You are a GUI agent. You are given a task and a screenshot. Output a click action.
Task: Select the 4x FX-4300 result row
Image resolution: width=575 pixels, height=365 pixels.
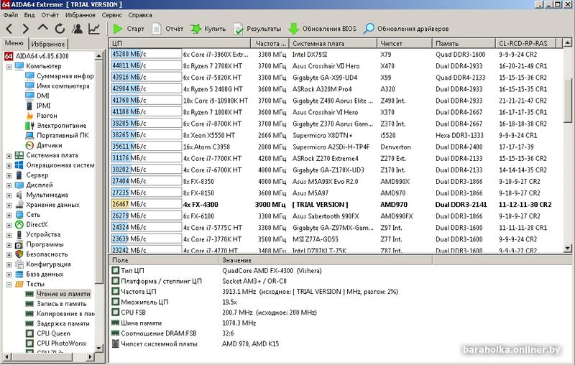(336, 205)
